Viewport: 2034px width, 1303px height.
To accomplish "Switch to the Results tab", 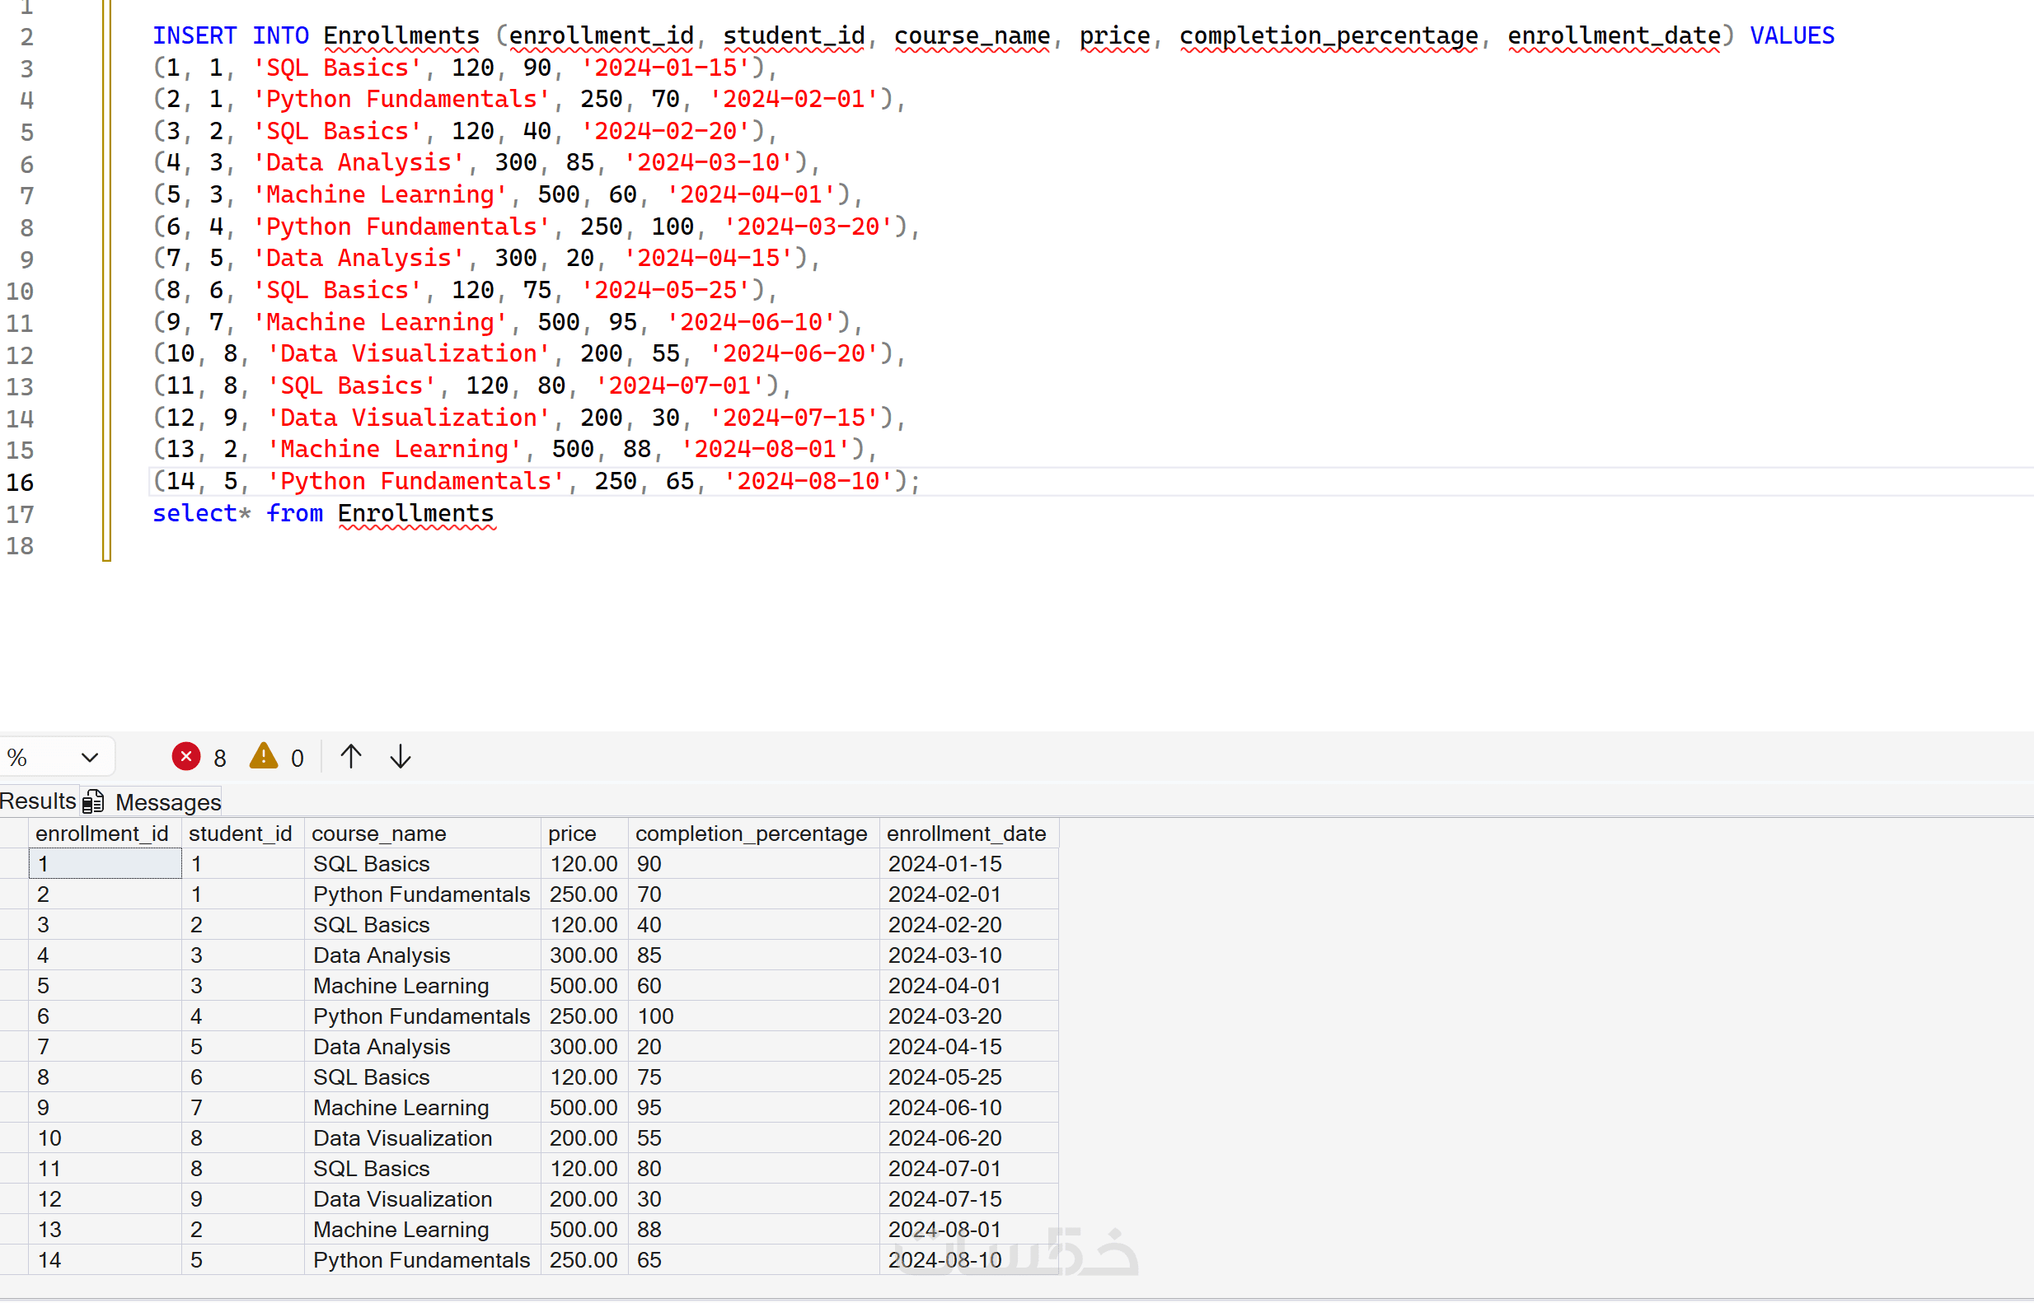I will click(37, 801).
